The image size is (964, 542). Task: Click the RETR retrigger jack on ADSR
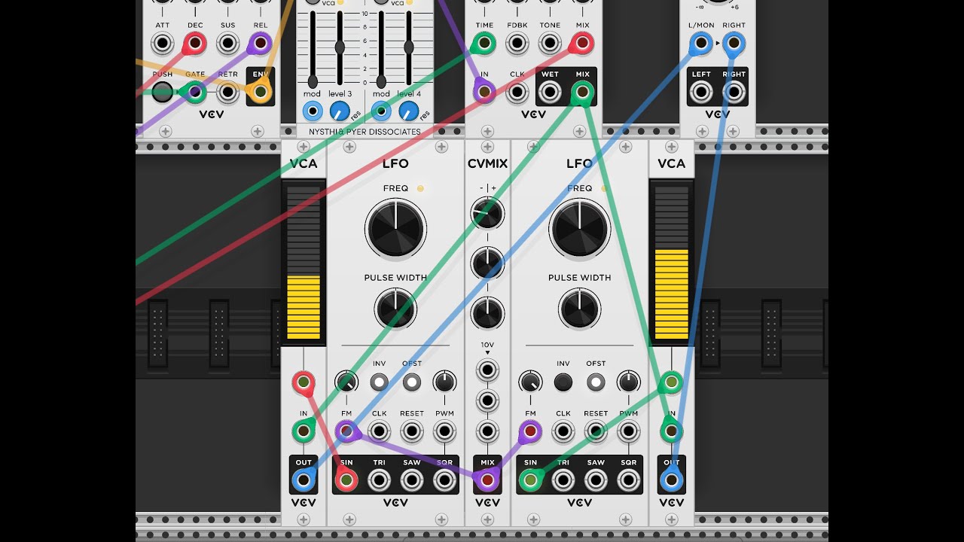tap(227, 93)
